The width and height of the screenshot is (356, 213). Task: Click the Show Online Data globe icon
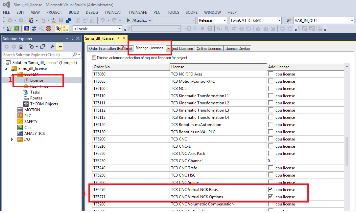coord(59,29)
